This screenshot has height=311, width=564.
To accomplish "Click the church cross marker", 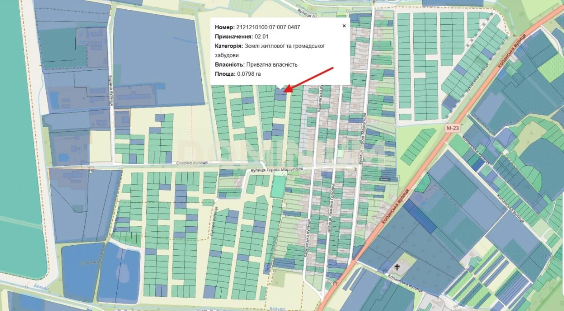I will click(397, 267).
